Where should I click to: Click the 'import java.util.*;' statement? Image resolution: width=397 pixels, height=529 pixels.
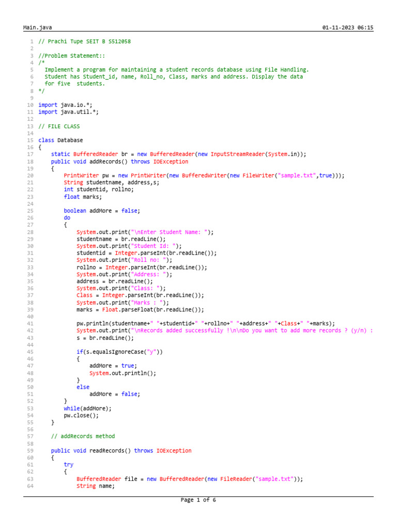[69, 112]
